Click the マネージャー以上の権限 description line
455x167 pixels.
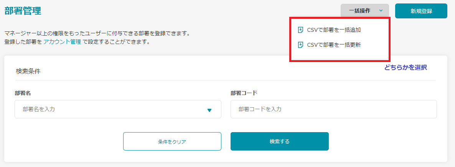pyautogui.click(x=97, y=33)
